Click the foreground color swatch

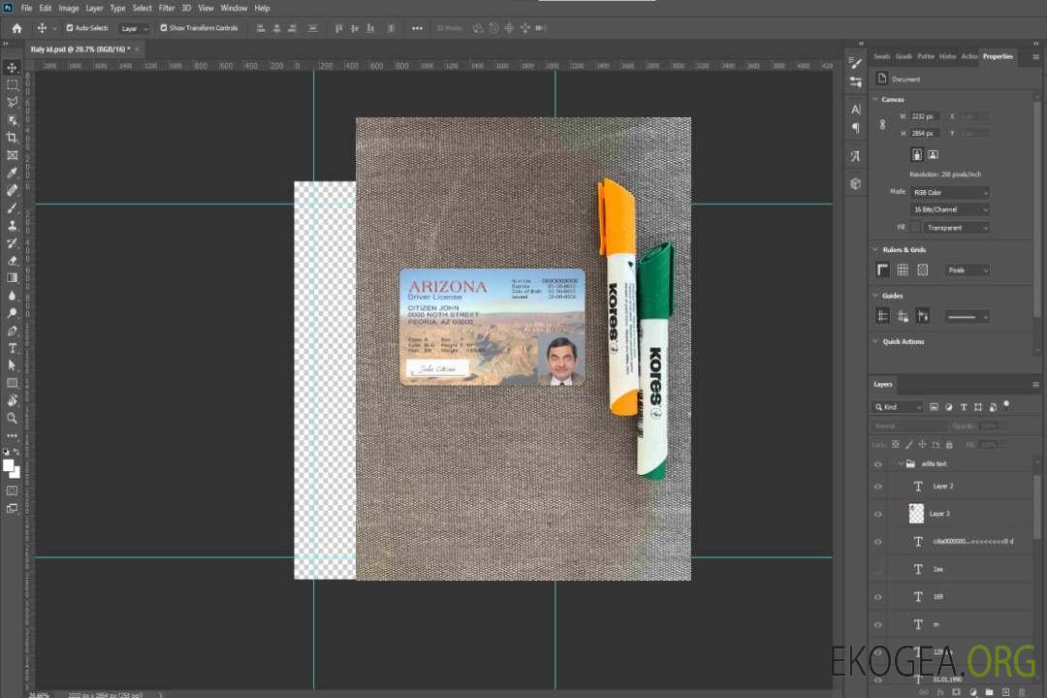[x=9, y=465]
